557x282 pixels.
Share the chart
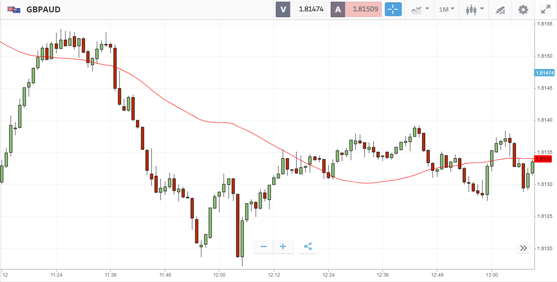308,247
